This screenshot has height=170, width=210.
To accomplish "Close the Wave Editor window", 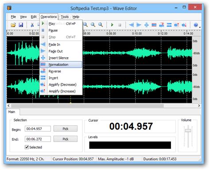I will [195, 7].
